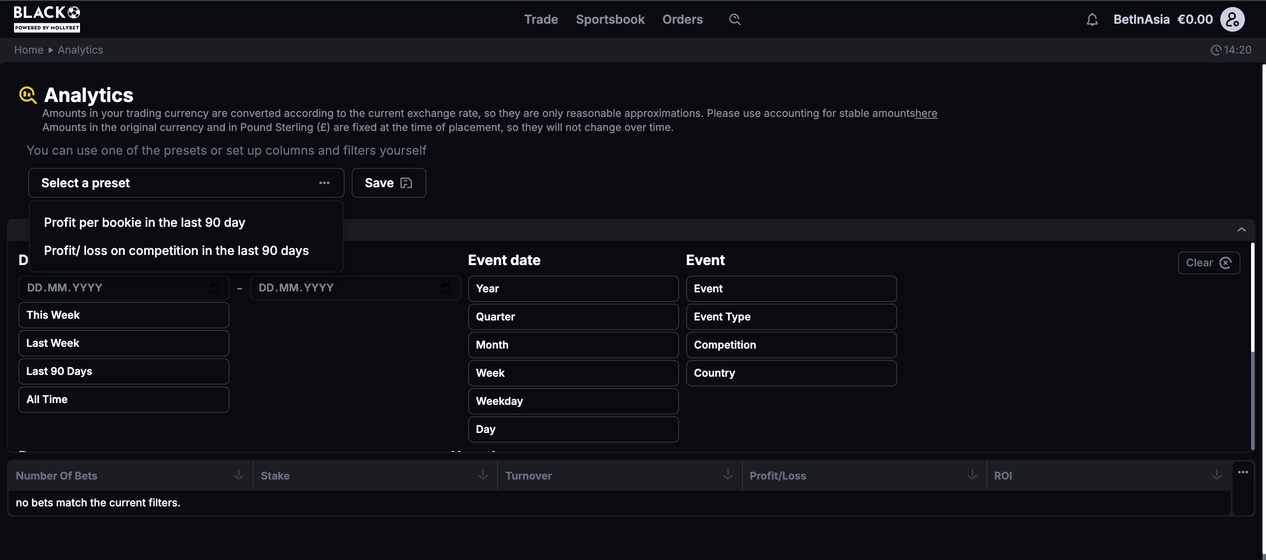
Task: Follow the accounting 'here' link
Action: tap(926, 113)
